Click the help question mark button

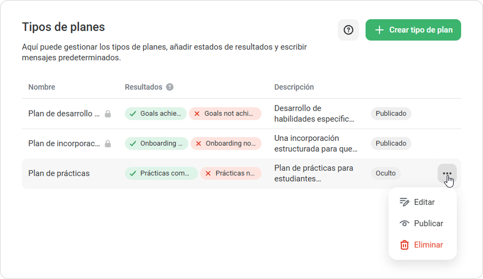[349, 30]
